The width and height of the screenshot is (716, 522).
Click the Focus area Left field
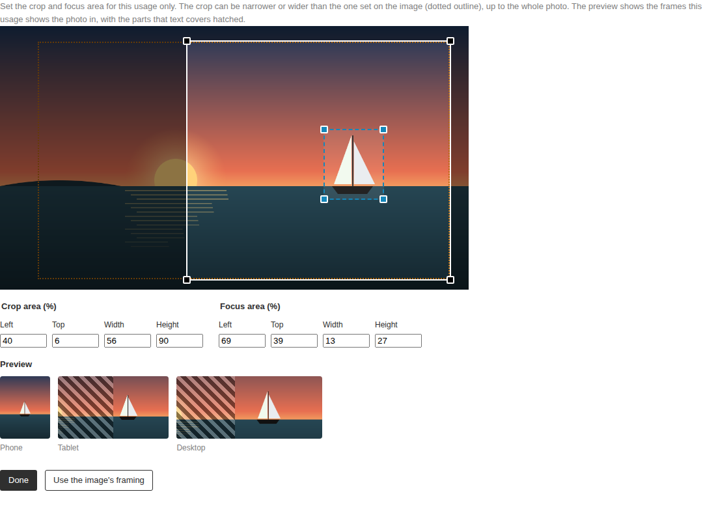(242, 340)
